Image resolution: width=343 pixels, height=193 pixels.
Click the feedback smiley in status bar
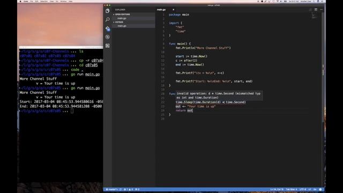click(x=320, y=189)
